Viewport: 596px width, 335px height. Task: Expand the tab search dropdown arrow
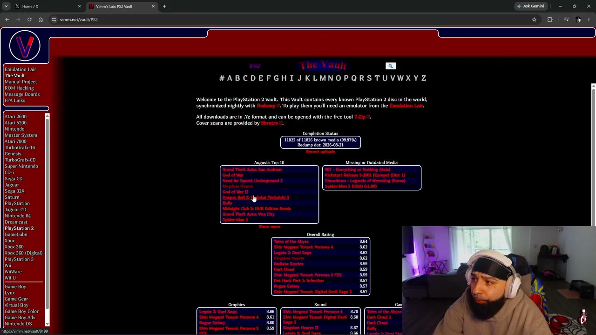6,7
